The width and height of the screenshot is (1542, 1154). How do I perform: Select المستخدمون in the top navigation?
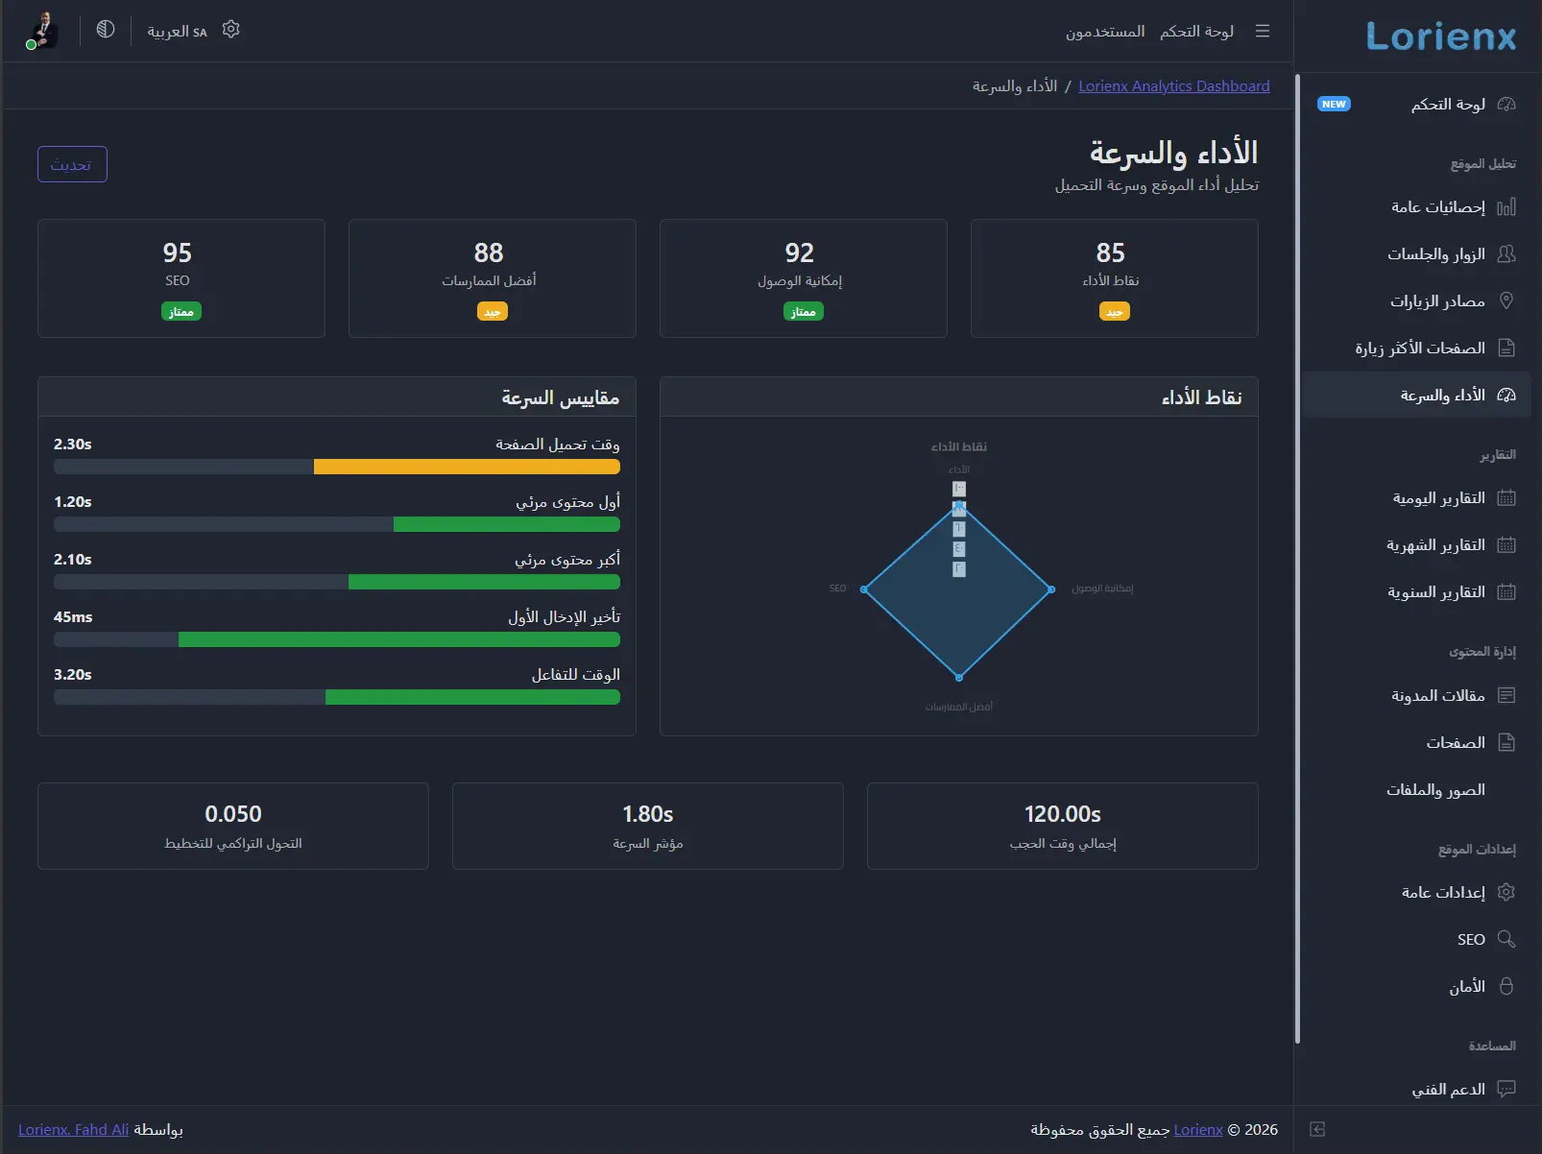click(1103, 32)
